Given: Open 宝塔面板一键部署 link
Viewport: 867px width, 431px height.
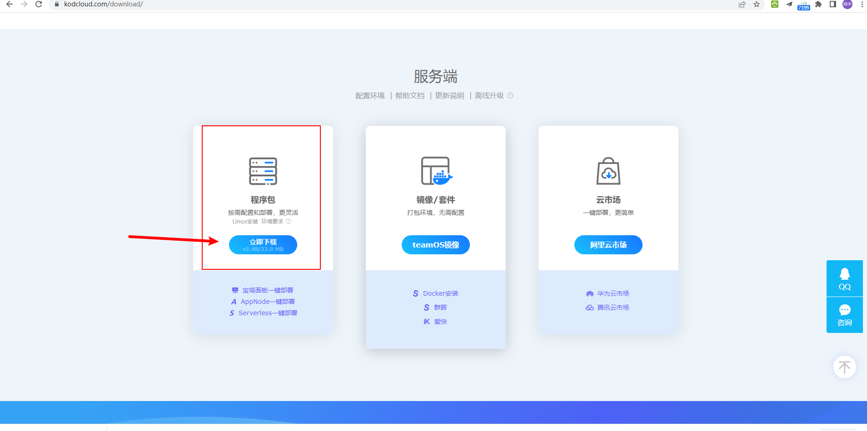Looking at the screenshot, I should (x=268, y=290).
